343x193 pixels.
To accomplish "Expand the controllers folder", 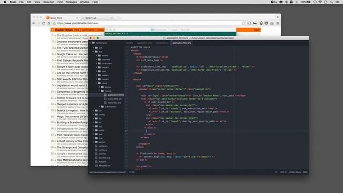I will tap(96, 63).
